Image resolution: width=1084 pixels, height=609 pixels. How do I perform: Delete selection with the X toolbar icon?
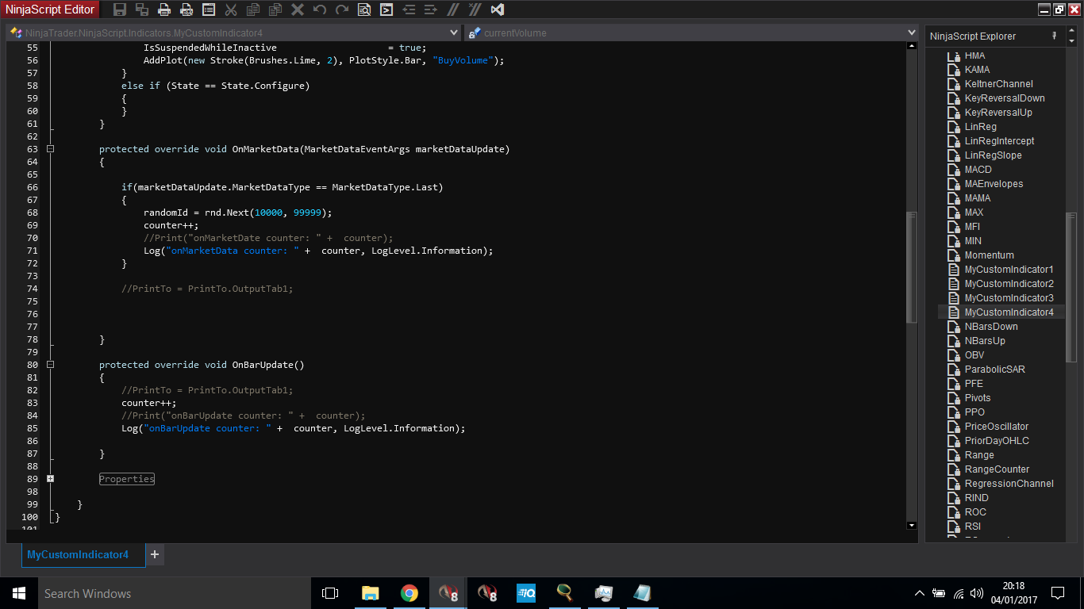coord(298,10)
